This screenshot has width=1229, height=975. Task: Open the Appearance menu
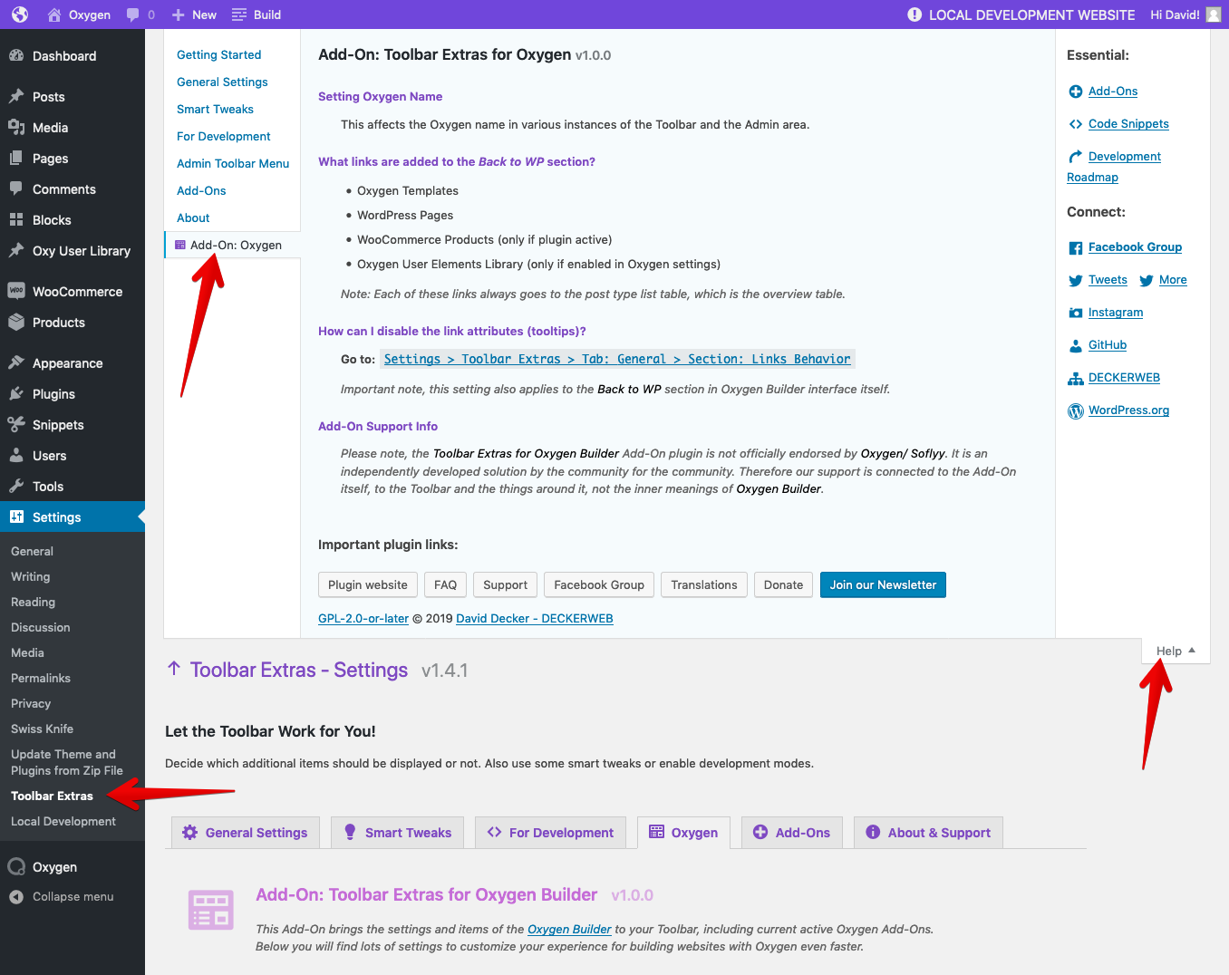pos(73,363)
